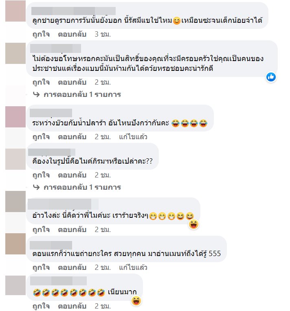Like the น้ำปลาร้า comment via ถูกใจ
Image resolution: width=290 pixels, height=311 pixels.
click(41, 137)
